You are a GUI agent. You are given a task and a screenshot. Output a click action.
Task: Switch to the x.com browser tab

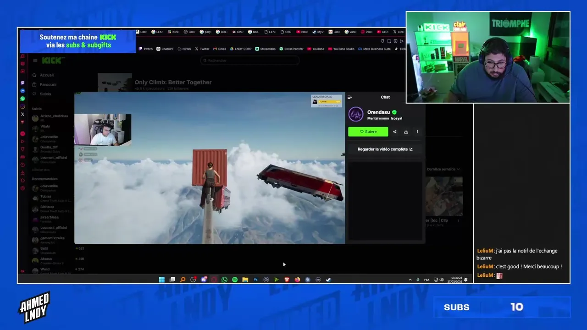(398, 32)
